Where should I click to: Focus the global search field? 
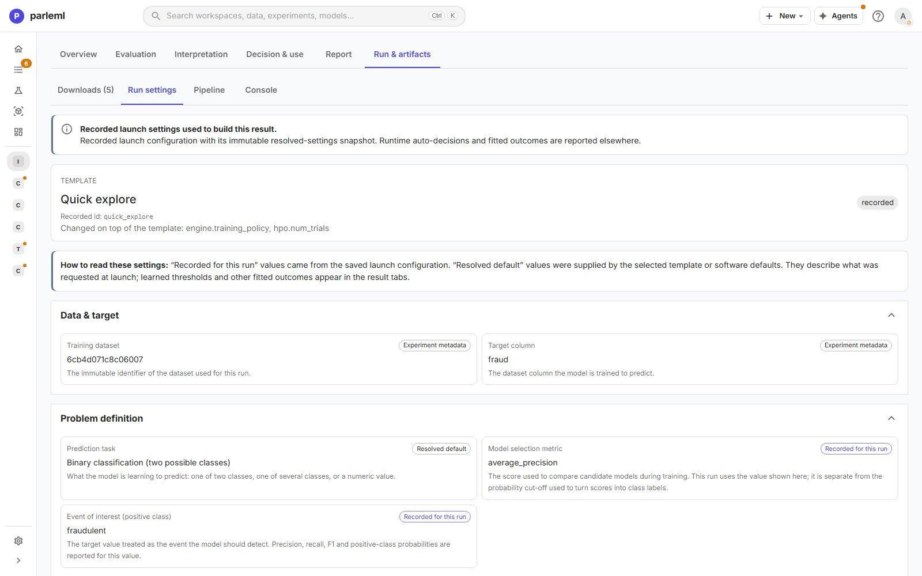304,16
